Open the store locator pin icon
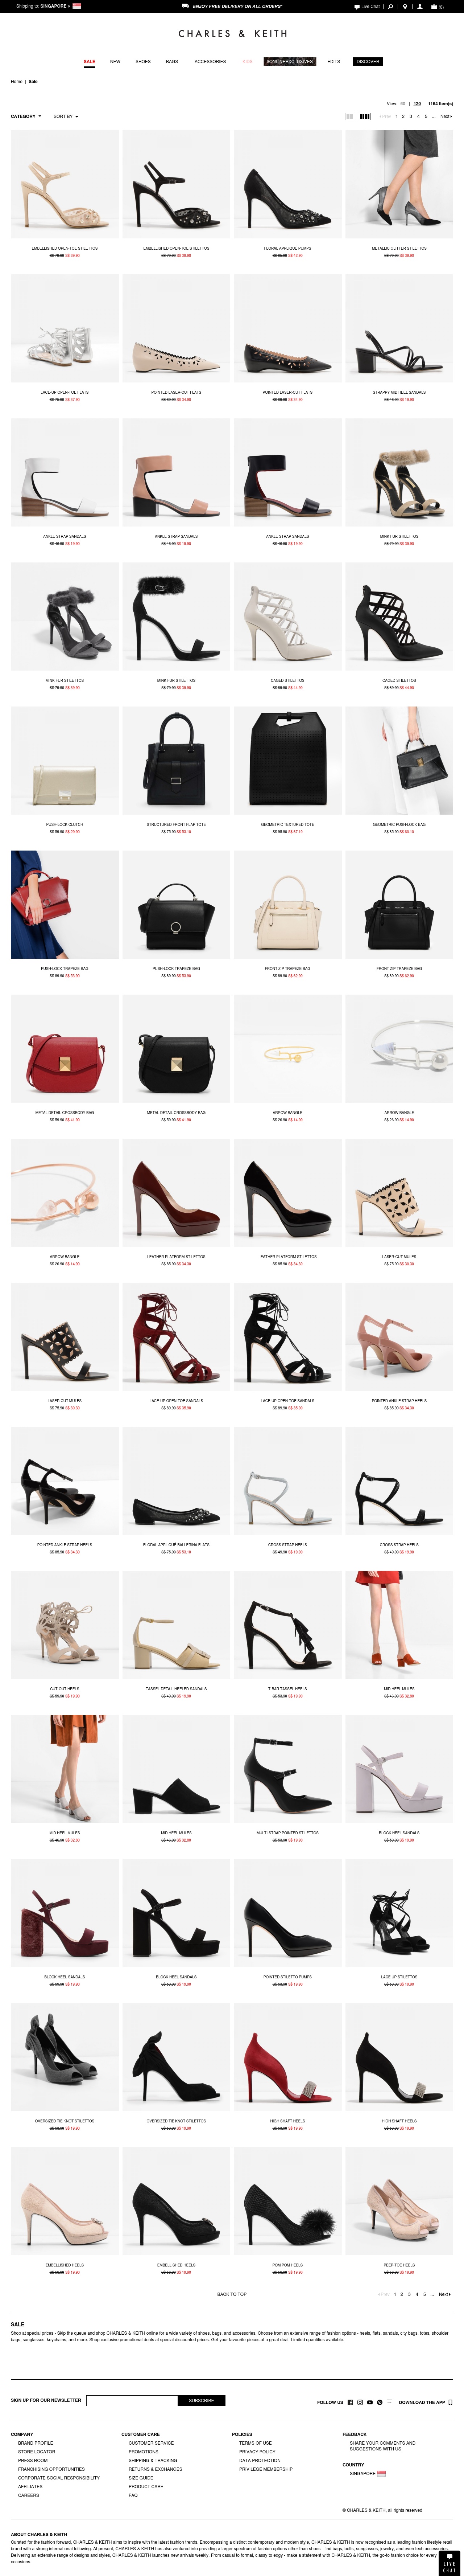 [x=405, y=6]
